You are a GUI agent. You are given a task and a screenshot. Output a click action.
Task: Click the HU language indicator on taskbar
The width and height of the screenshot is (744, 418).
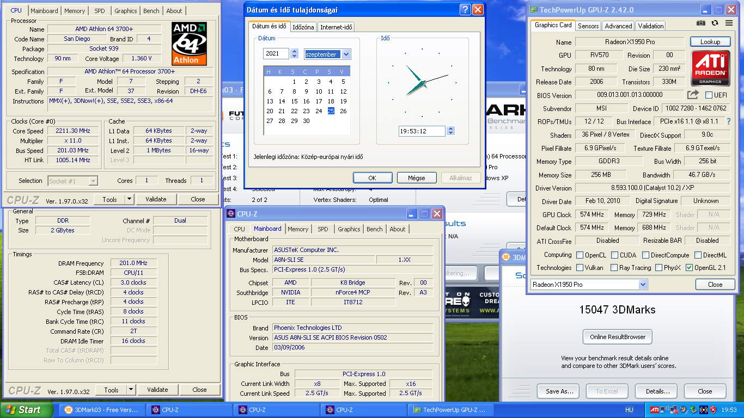tap(629, 410)
